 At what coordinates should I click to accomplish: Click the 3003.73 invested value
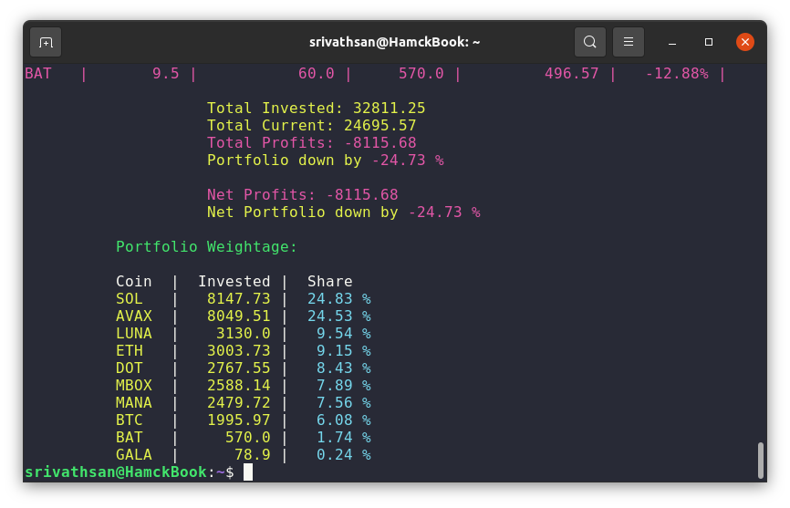coord(238,350)
